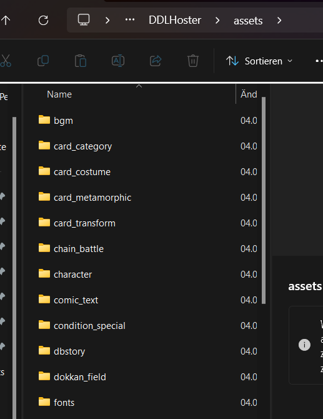Open the Sortieren dropdown menu

coord(259,61)
